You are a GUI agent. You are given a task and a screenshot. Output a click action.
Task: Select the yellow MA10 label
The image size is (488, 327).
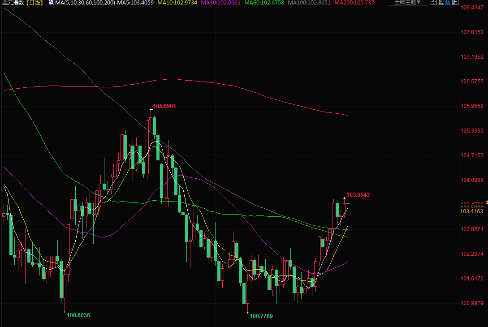point(176,3)
